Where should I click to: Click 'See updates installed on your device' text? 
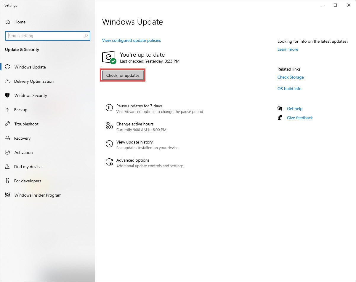click(x=147, y=148)
